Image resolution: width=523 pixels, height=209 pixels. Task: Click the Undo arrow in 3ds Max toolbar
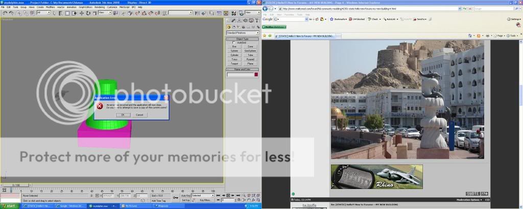click(4, 12)
